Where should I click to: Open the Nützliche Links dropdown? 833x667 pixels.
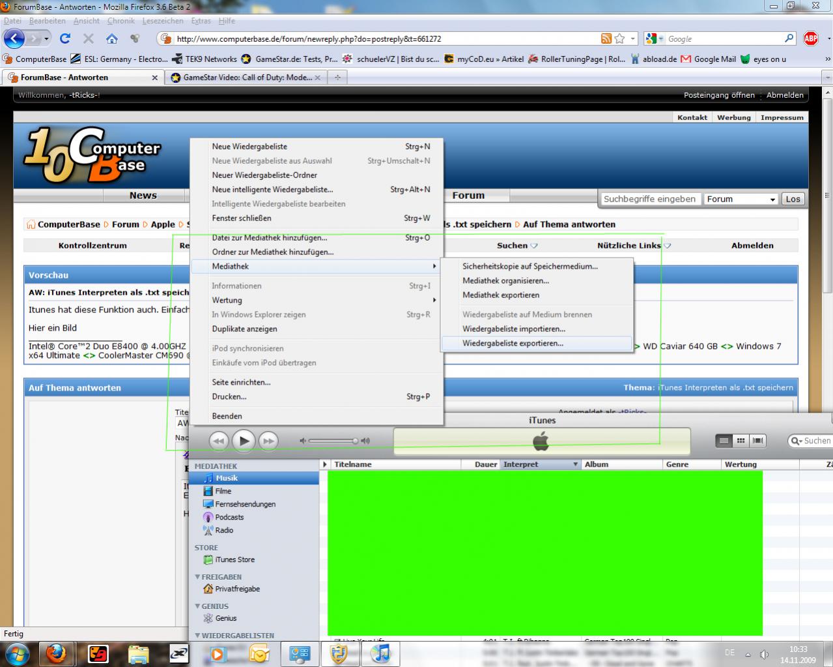634,246
